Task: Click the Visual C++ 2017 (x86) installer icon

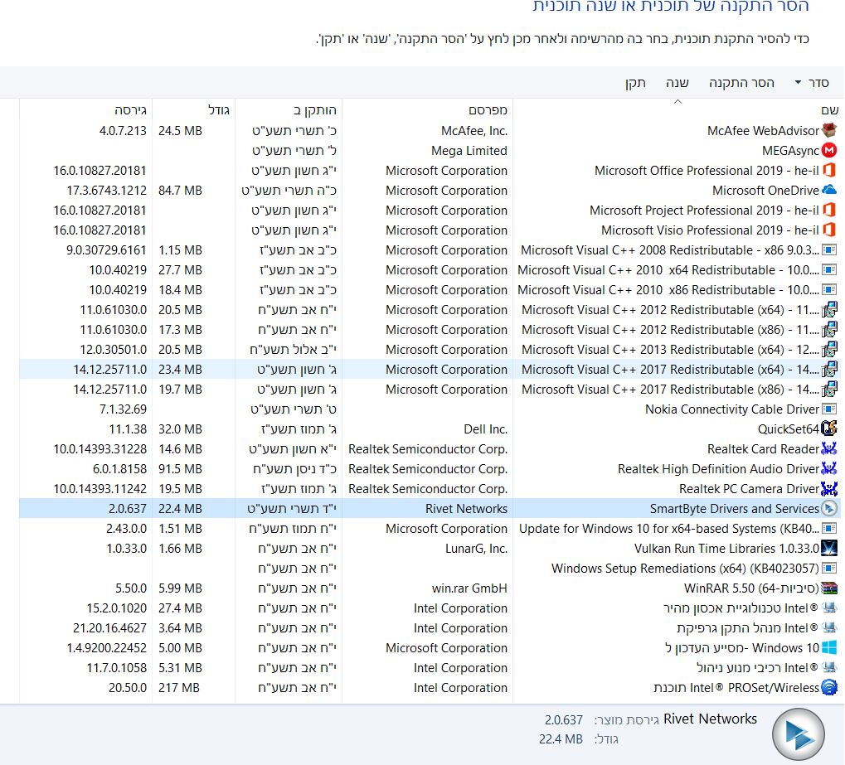Action: coord(829,389)
